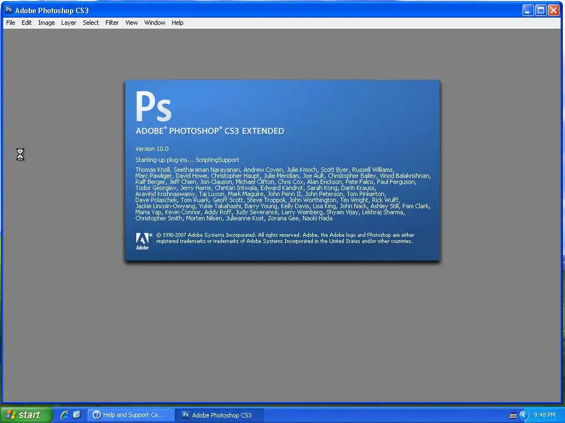Screen dimensions: 565x423
Task: Switch to the Help and Support Center taskbar button
Action: [x=131, y=415]
